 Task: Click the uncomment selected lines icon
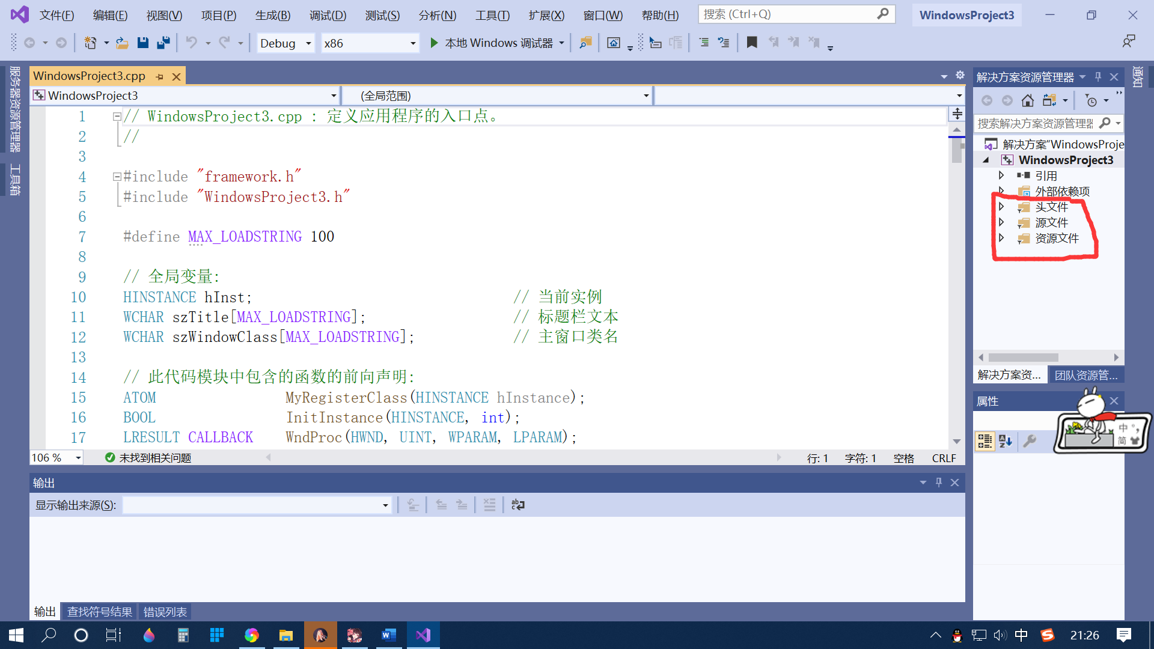[x=724, y=43]
